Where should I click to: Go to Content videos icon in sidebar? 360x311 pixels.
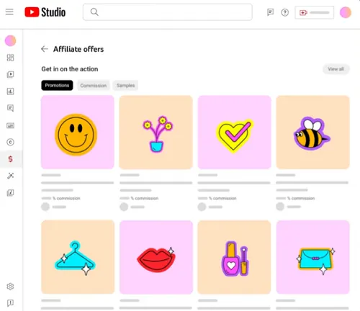click(10, 75)
